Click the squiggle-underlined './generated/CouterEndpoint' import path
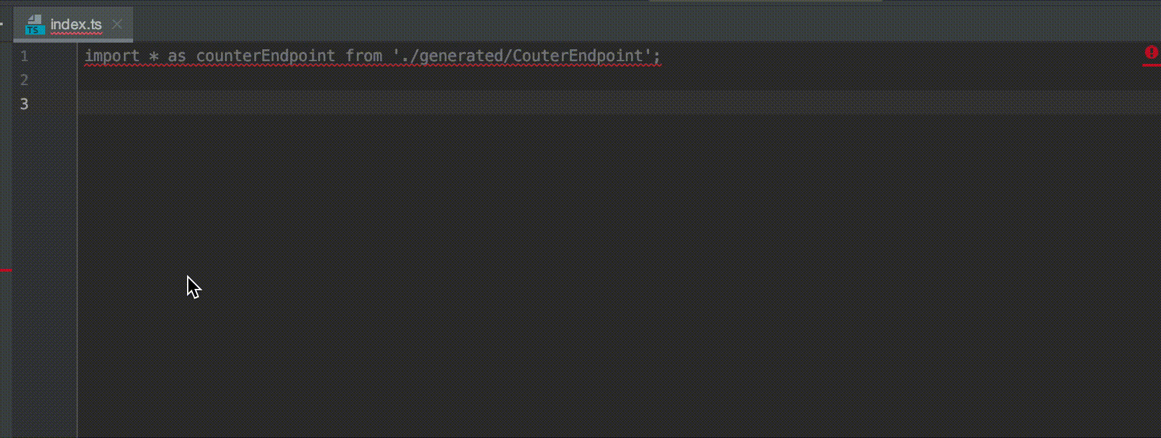The image size is (1161, 438). pyautogui.click(x=523, y=56)
